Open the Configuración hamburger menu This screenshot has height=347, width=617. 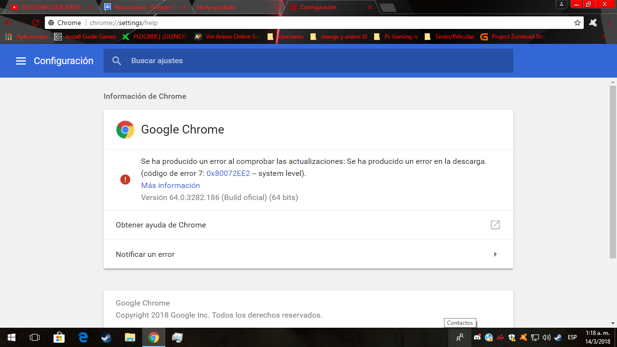tap(21, 61)
